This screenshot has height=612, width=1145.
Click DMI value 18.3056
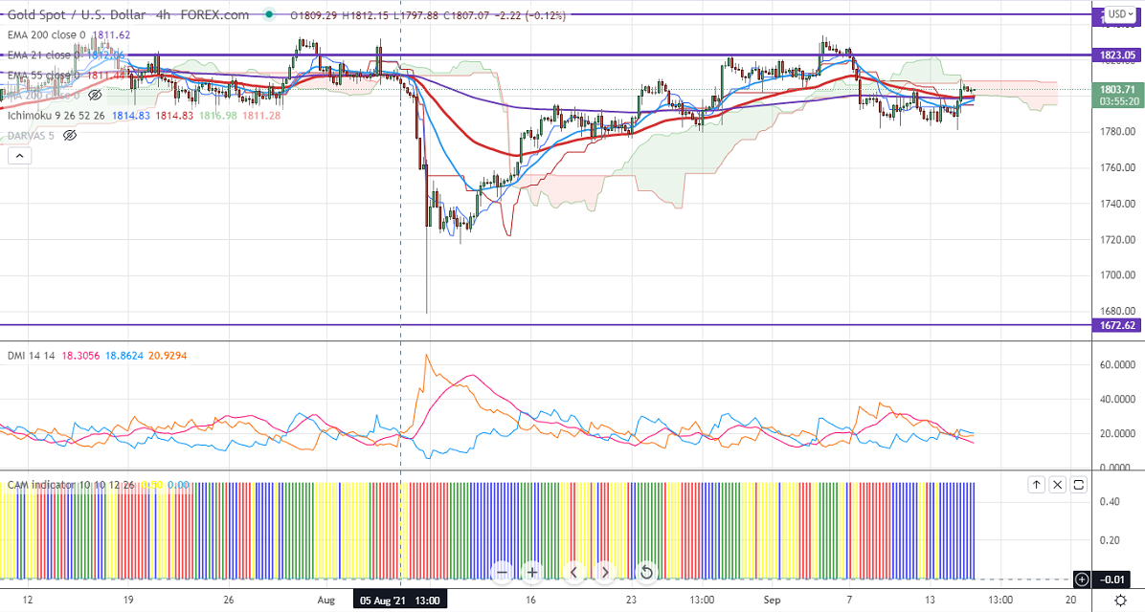tap(80, 356)
